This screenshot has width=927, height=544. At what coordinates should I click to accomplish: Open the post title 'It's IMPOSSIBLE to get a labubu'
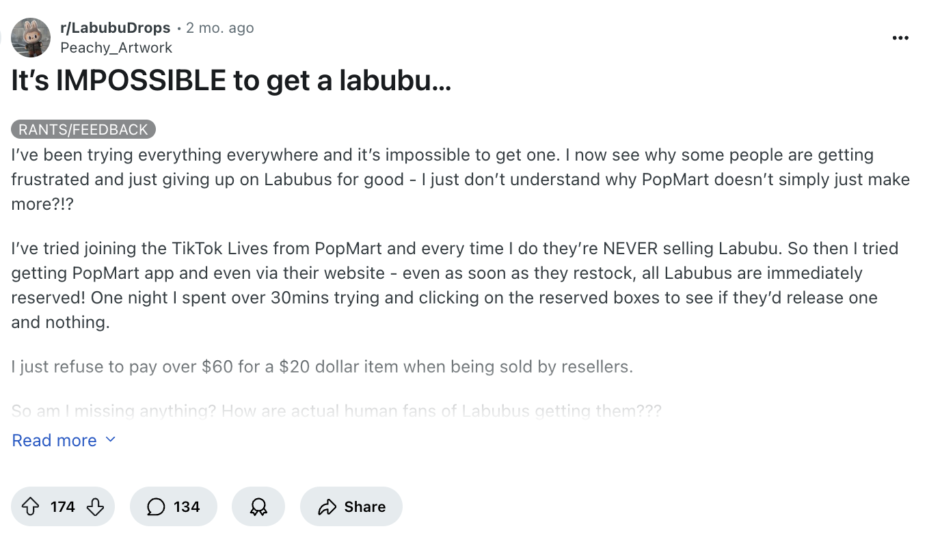point(231,81)
